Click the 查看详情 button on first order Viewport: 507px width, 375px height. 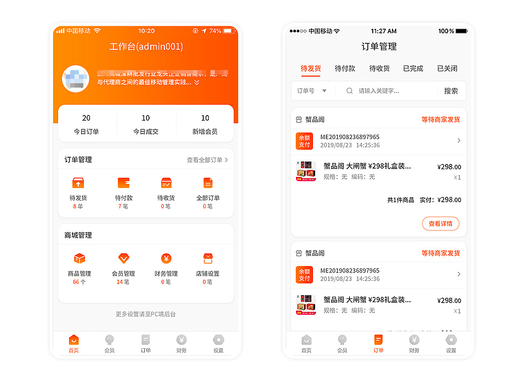pos(440,223)
